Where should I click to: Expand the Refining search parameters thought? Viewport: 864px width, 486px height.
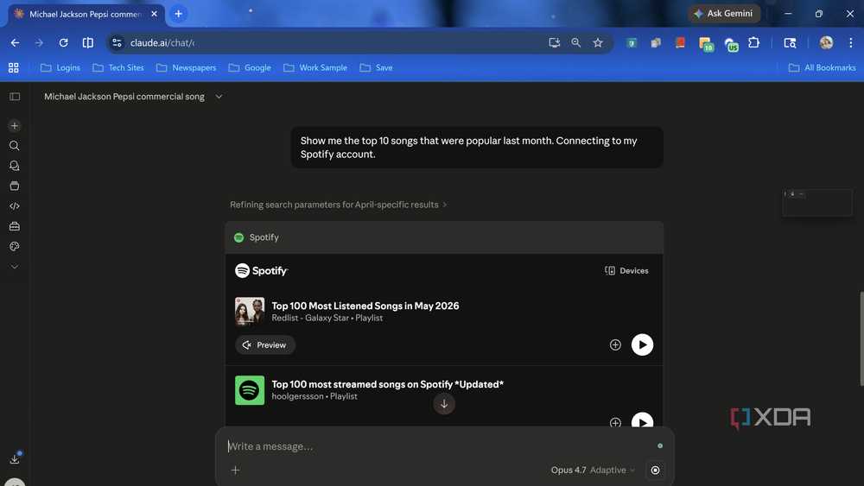pos(338,205)
